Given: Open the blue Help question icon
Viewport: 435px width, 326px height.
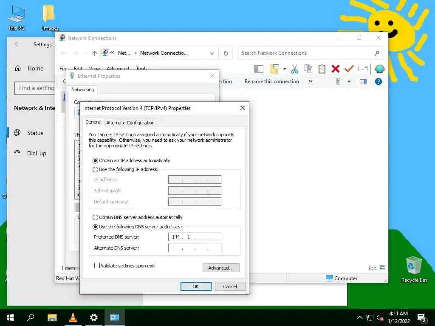Looking at the screenshot, I should coord(379,81).
